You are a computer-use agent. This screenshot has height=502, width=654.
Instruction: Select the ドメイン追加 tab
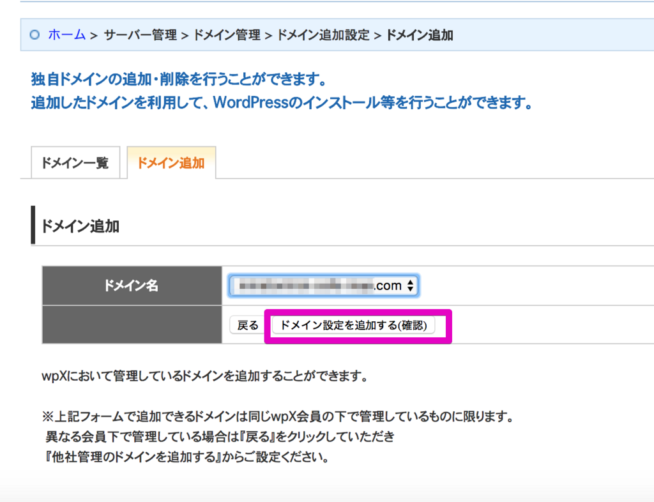click(171, 163)
